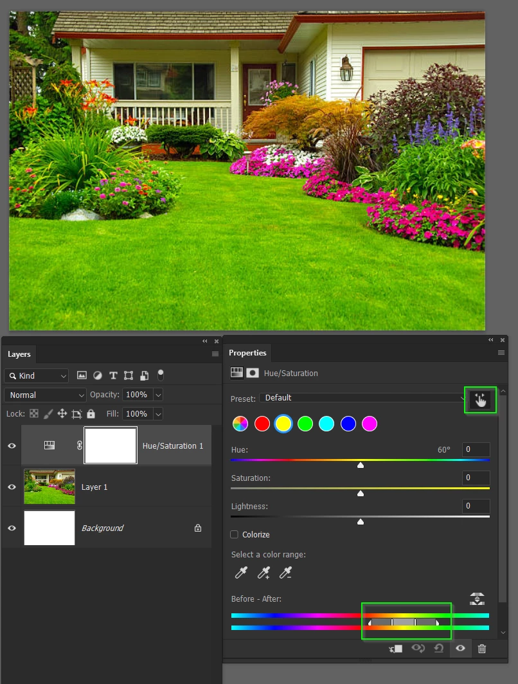Click the Background layer lock icon
The image size is (518, 684).
pos(198,528)
